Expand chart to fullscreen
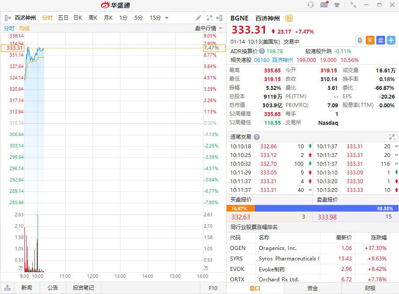This screenshot has width=399, height=294. click(x=210, y=18)
